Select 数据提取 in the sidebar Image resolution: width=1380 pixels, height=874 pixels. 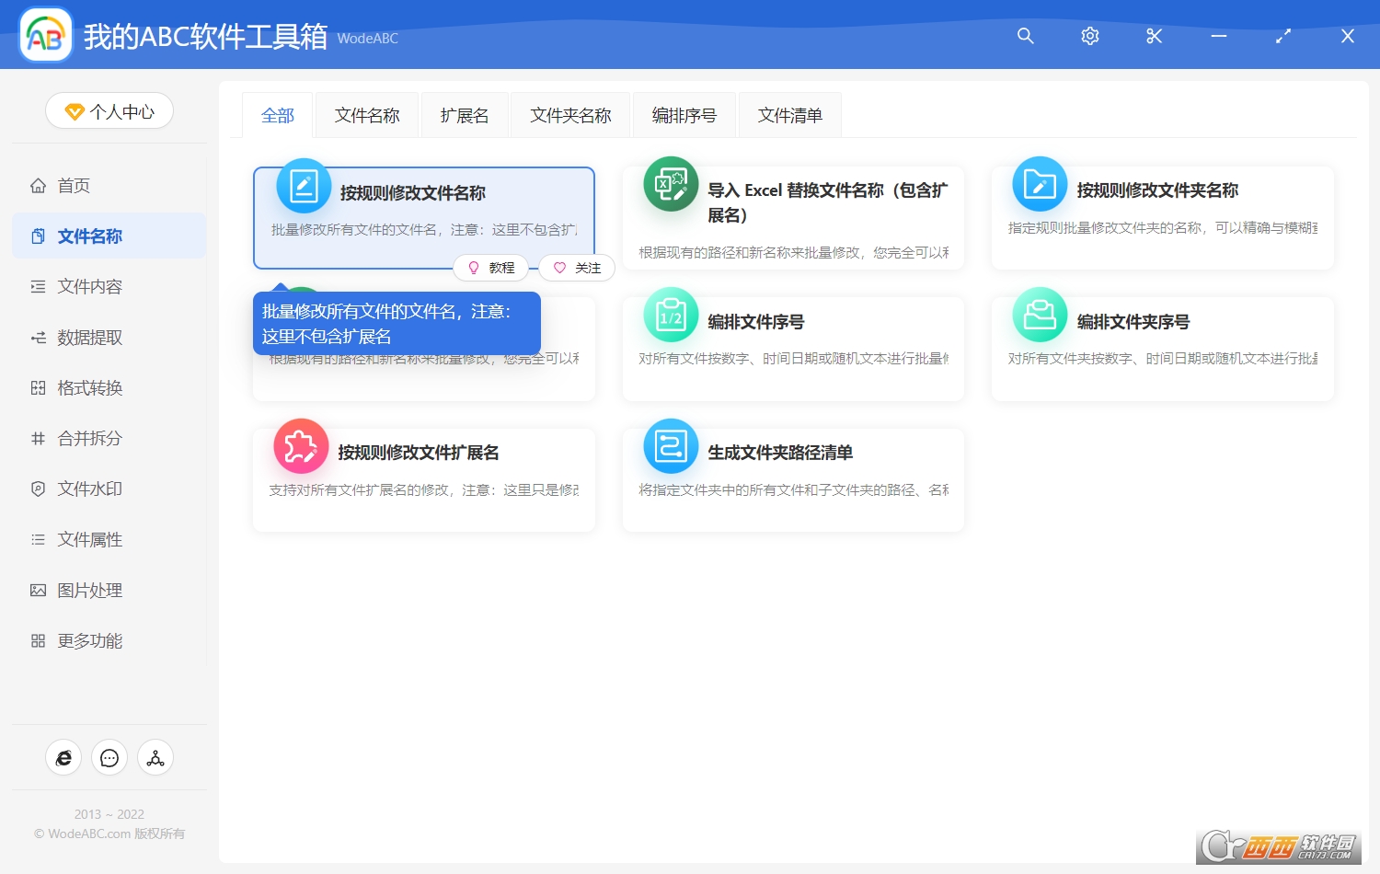88,337
